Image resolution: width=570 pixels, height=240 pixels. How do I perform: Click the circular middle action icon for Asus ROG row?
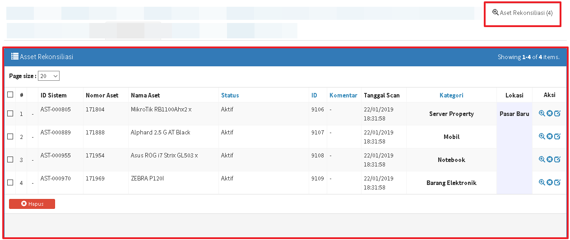(x=549, y=160)
